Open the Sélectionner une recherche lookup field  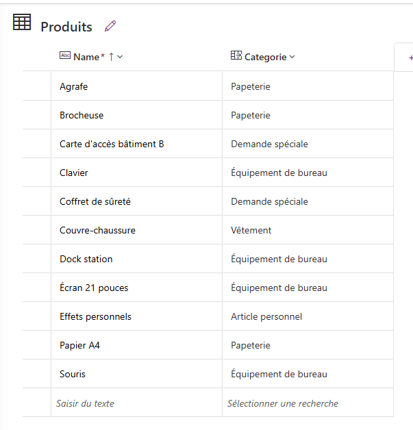coord(308,403)
